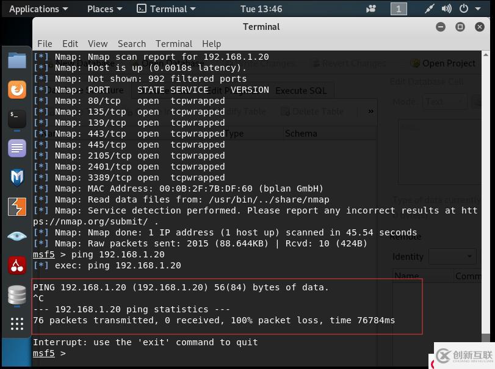The height and width of the screenshot is (369, 495).
Task: Click the 'Not shown: 992 filtered ports' line
Action: (140, 79)
